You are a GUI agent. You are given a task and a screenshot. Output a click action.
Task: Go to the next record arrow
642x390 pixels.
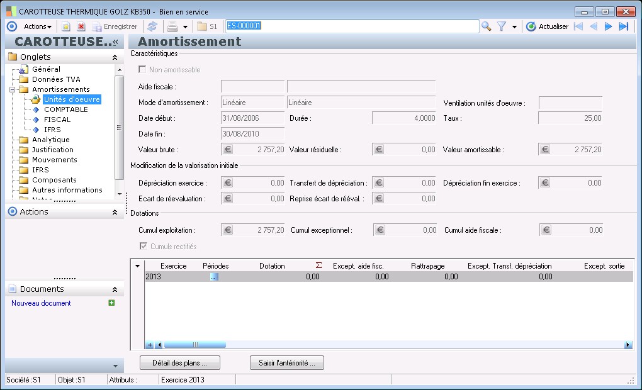[x=608, y=26]
